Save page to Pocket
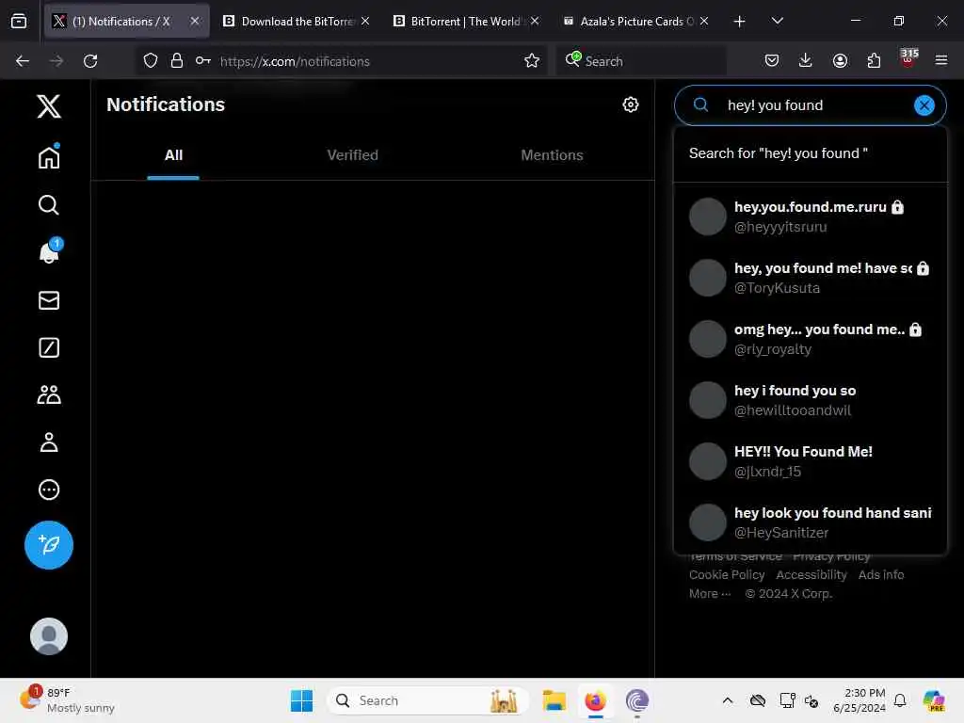The height and width of the screenshot is (723, 964). coord(772,60)
